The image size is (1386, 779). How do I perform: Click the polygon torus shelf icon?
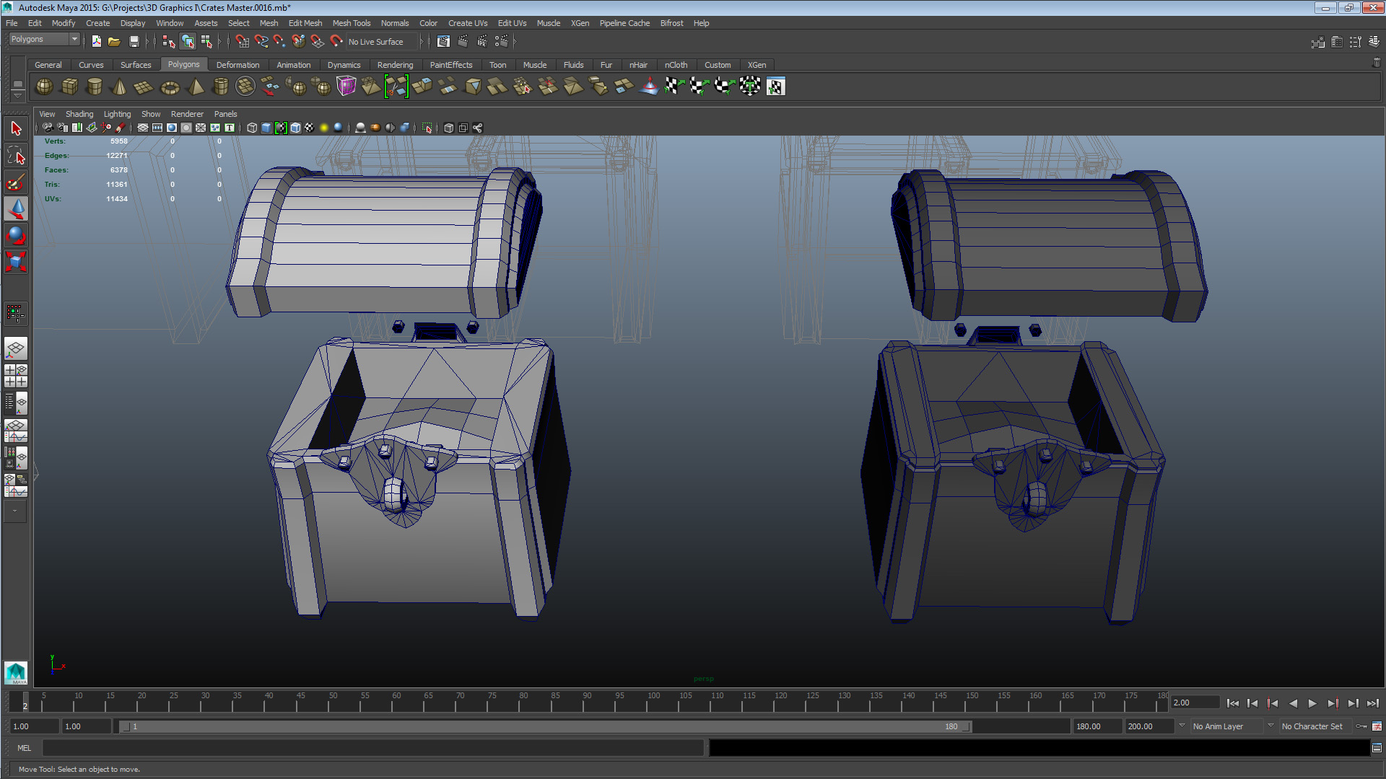pyautogui.click(x=170, y=87)
